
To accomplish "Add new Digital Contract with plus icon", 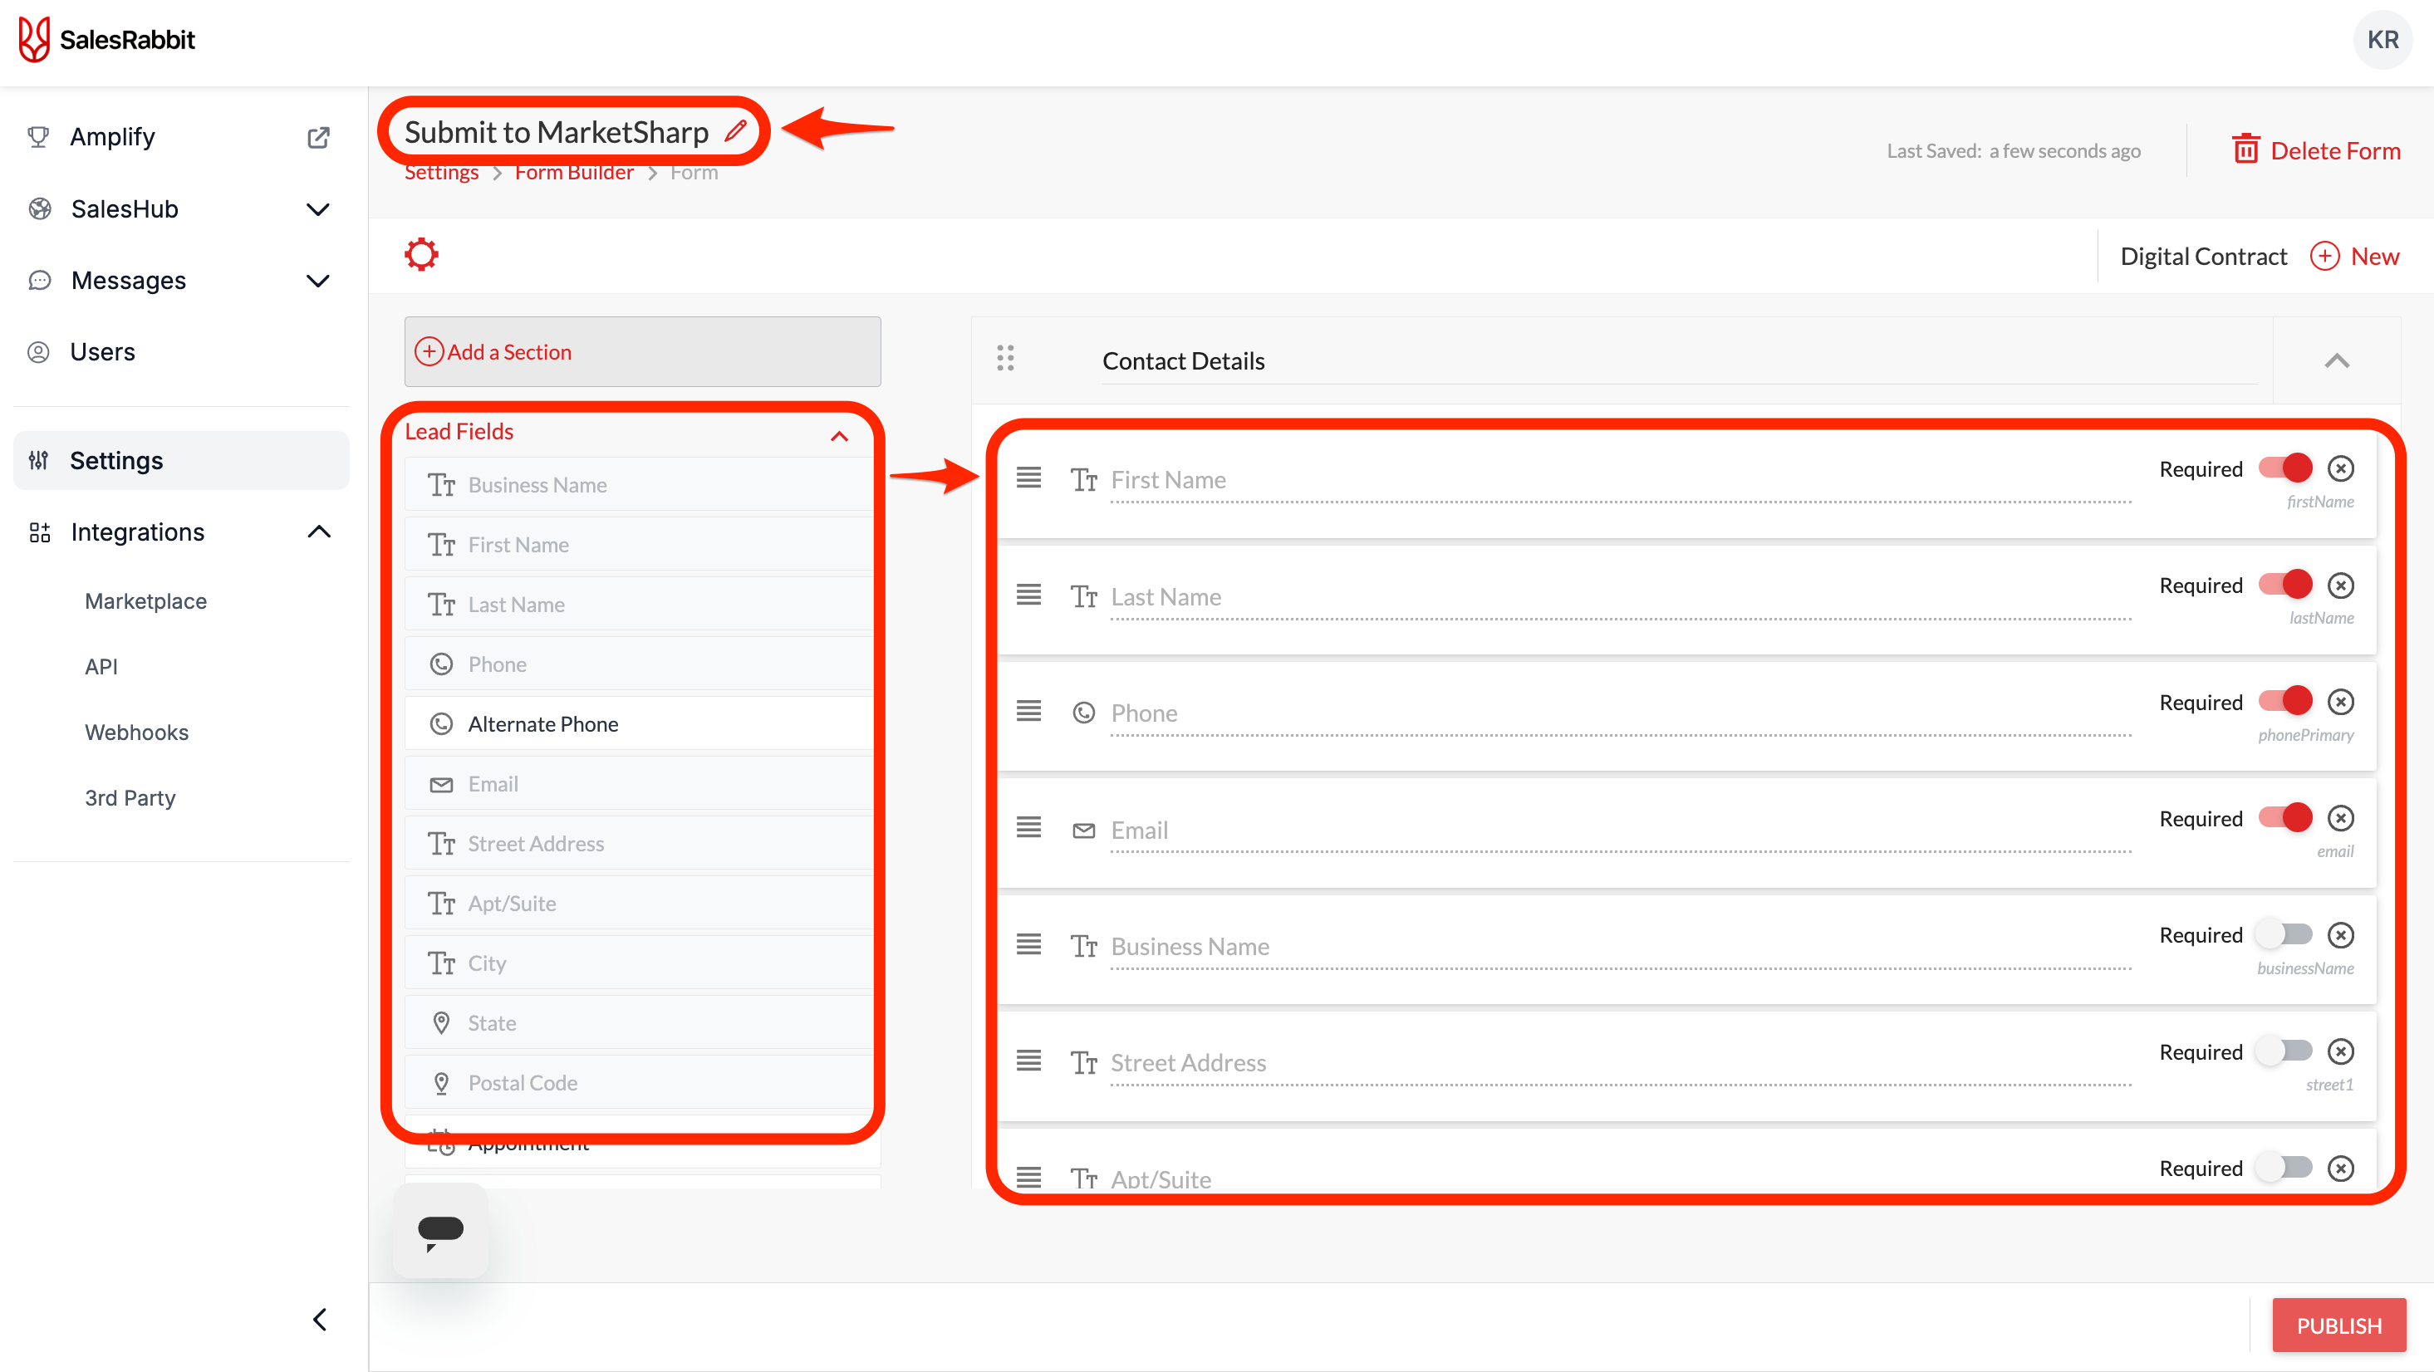I will coord(2324,256).
